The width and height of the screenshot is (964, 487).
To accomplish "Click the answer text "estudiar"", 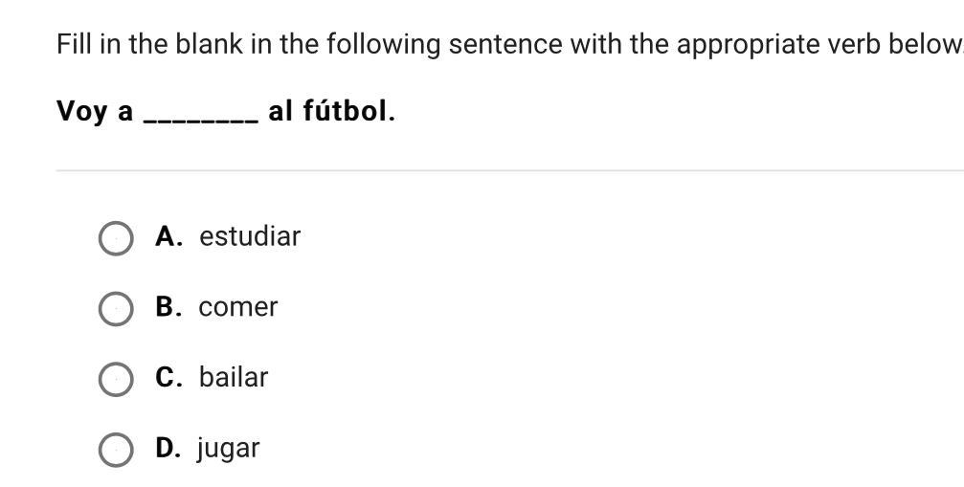I will point(249,236).
